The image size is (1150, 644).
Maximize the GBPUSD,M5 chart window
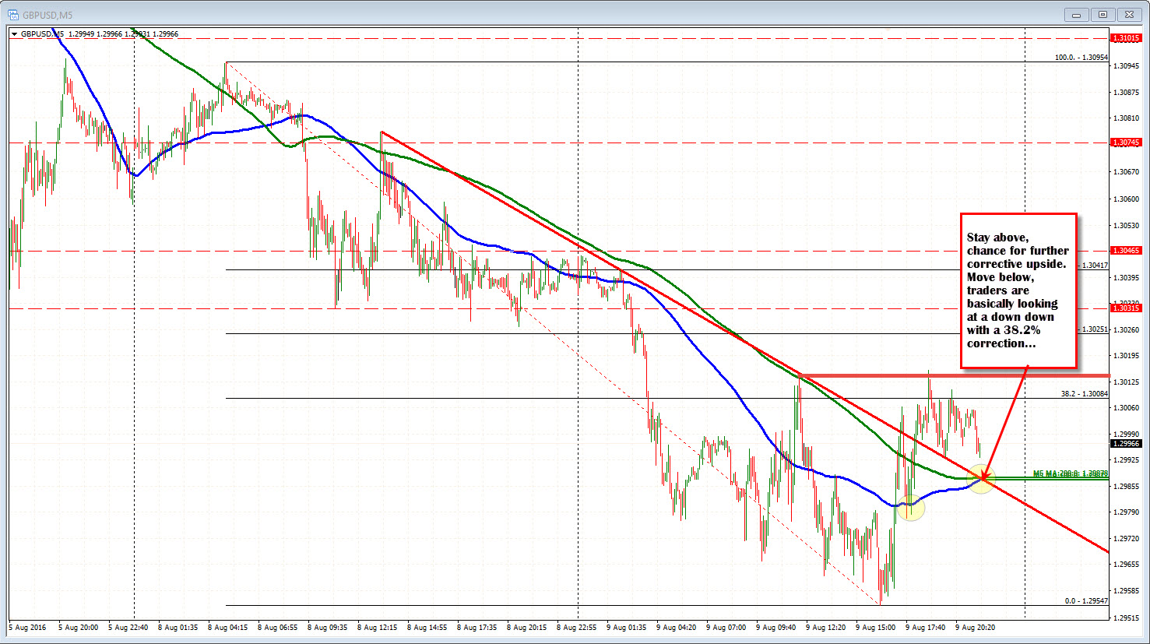pos(1103,14)
